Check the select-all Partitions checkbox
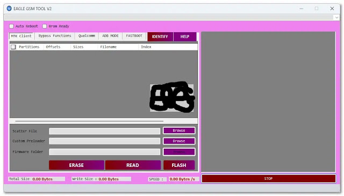 (13, 47)
